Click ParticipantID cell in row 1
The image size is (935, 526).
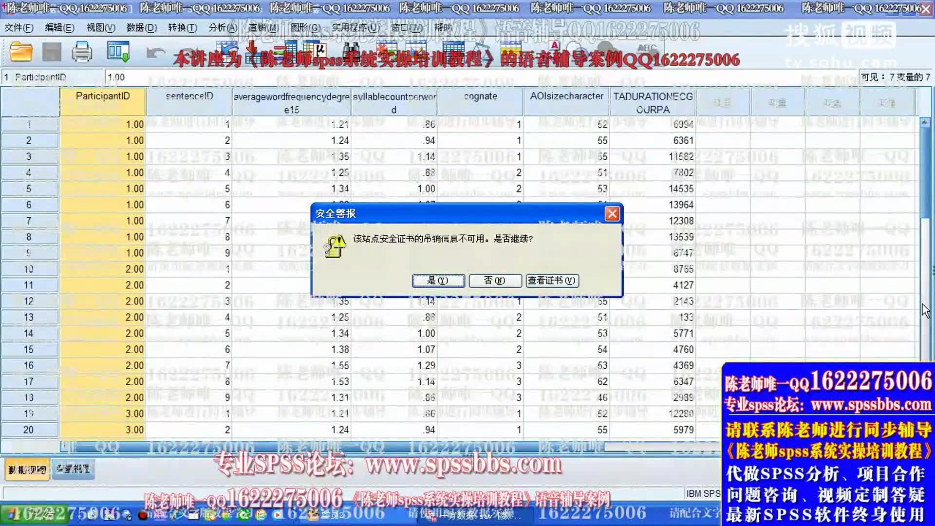coord(103,124)
